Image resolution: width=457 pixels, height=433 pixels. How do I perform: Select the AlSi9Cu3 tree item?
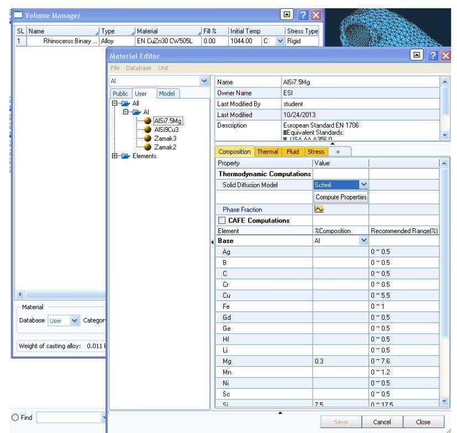click(x=166, y=130)
